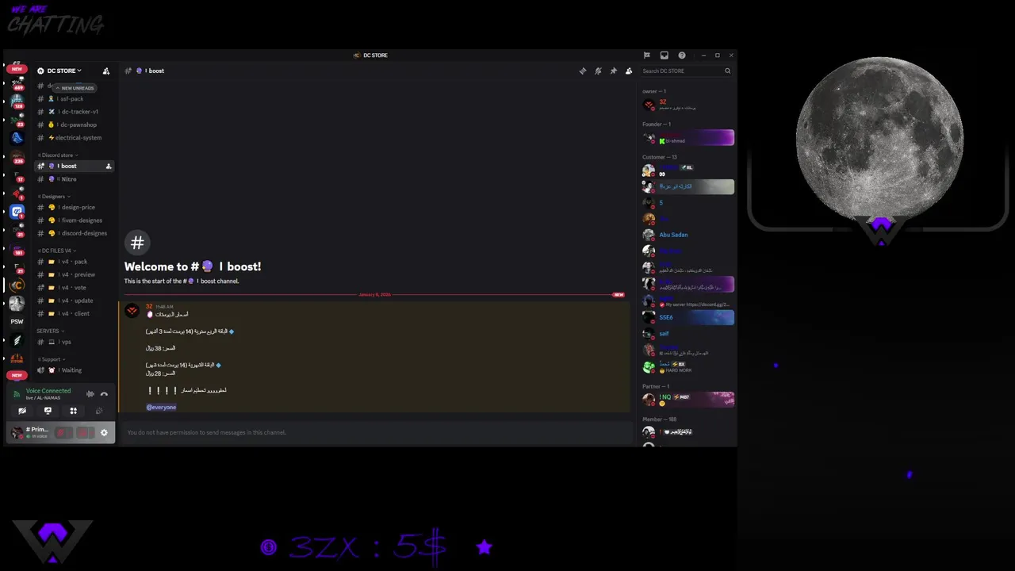Click the @everyone mention
1015x571 pixels.
point(161,407)
